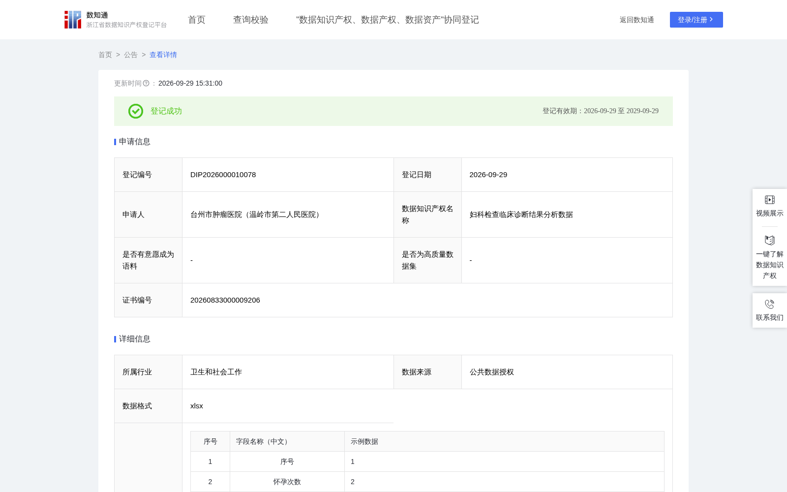
Task: Click the 怀孕次数 field name cell
Action: [287, 482]
